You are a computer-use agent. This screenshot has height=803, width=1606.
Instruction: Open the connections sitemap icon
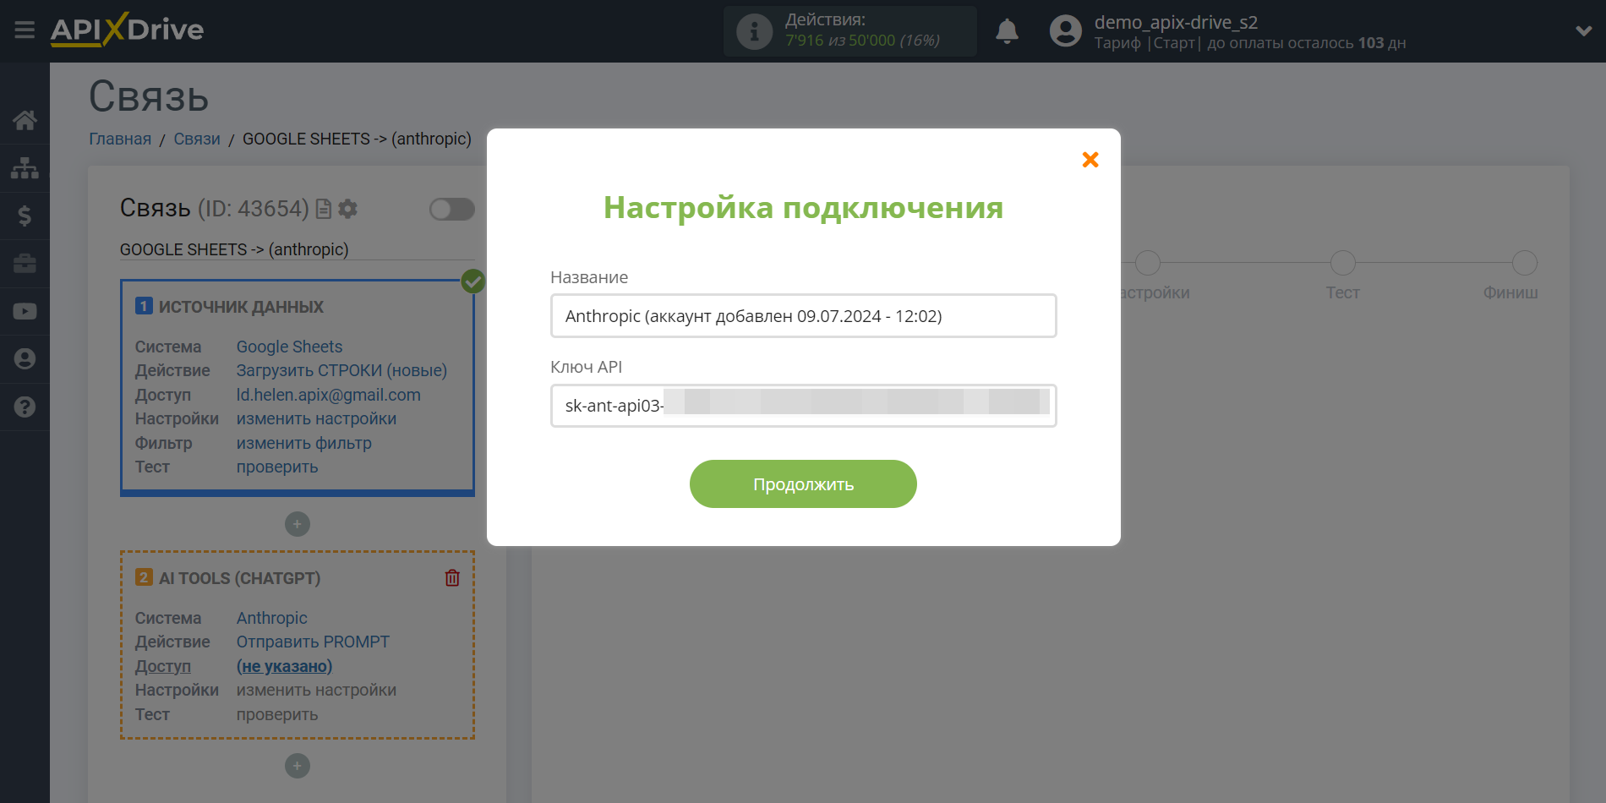coord(25,168)
